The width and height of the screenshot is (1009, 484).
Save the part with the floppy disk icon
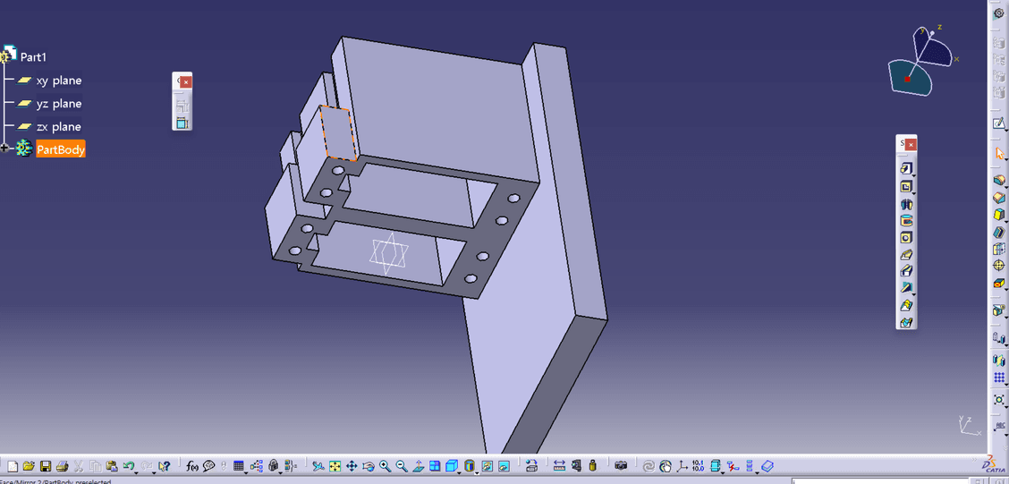[46, 466]
